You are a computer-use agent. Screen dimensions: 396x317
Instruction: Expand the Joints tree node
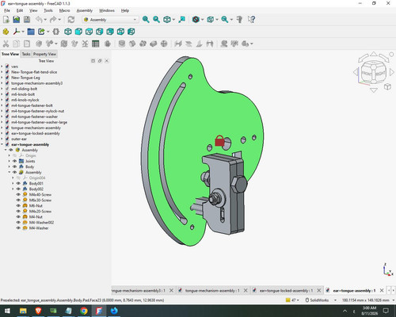[x=10, y=161]
